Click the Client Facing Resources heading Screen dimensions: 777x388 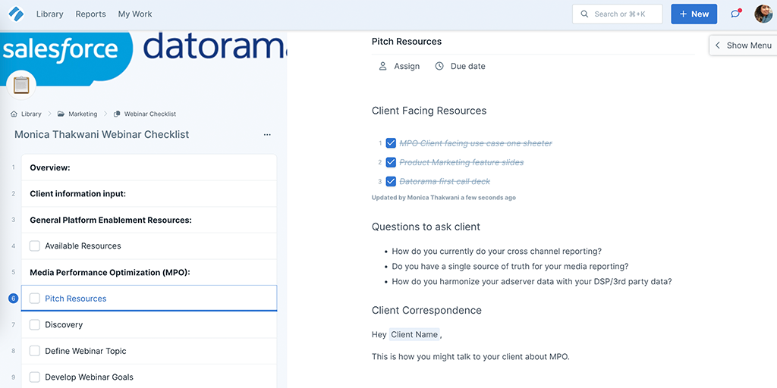click(x=429, y=111)
